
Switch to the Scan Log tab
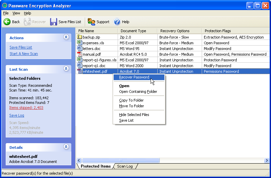[x=125, y=166]
